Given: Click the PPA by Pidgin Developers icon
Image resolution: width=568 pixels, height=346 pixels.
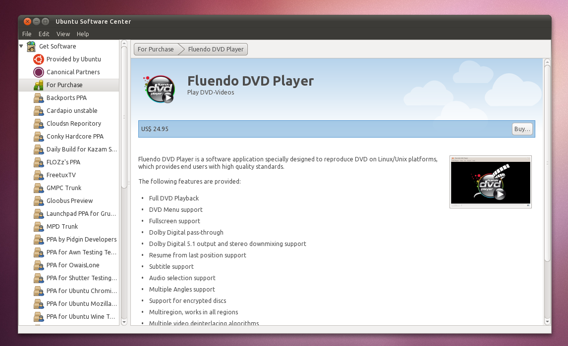Looking at the screenshot, I should [38, 239].
